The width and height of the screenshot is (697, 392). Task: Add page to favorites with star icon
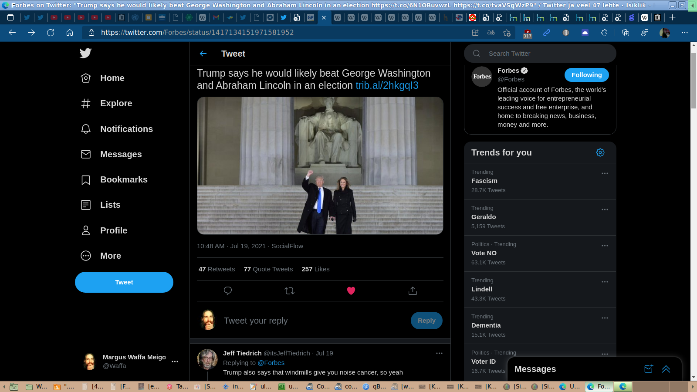point(507,33)
